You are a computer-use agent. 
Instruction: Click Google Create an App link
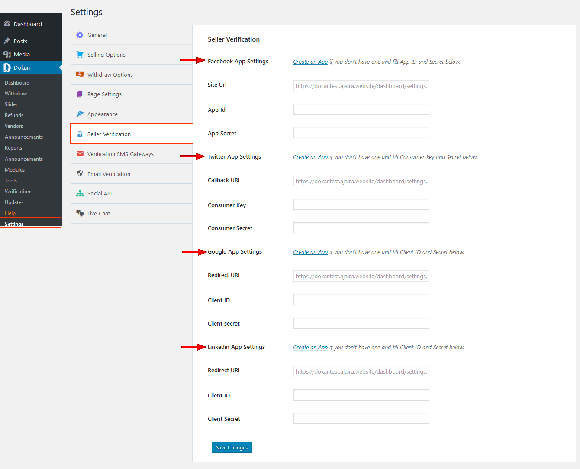[310, 252]
